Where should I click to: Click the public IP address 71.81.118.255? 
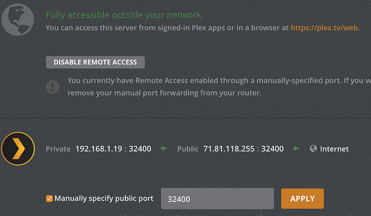[227, 149]
